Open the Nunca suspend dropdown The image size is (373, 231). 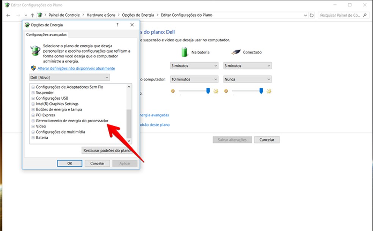coord(248,80)
